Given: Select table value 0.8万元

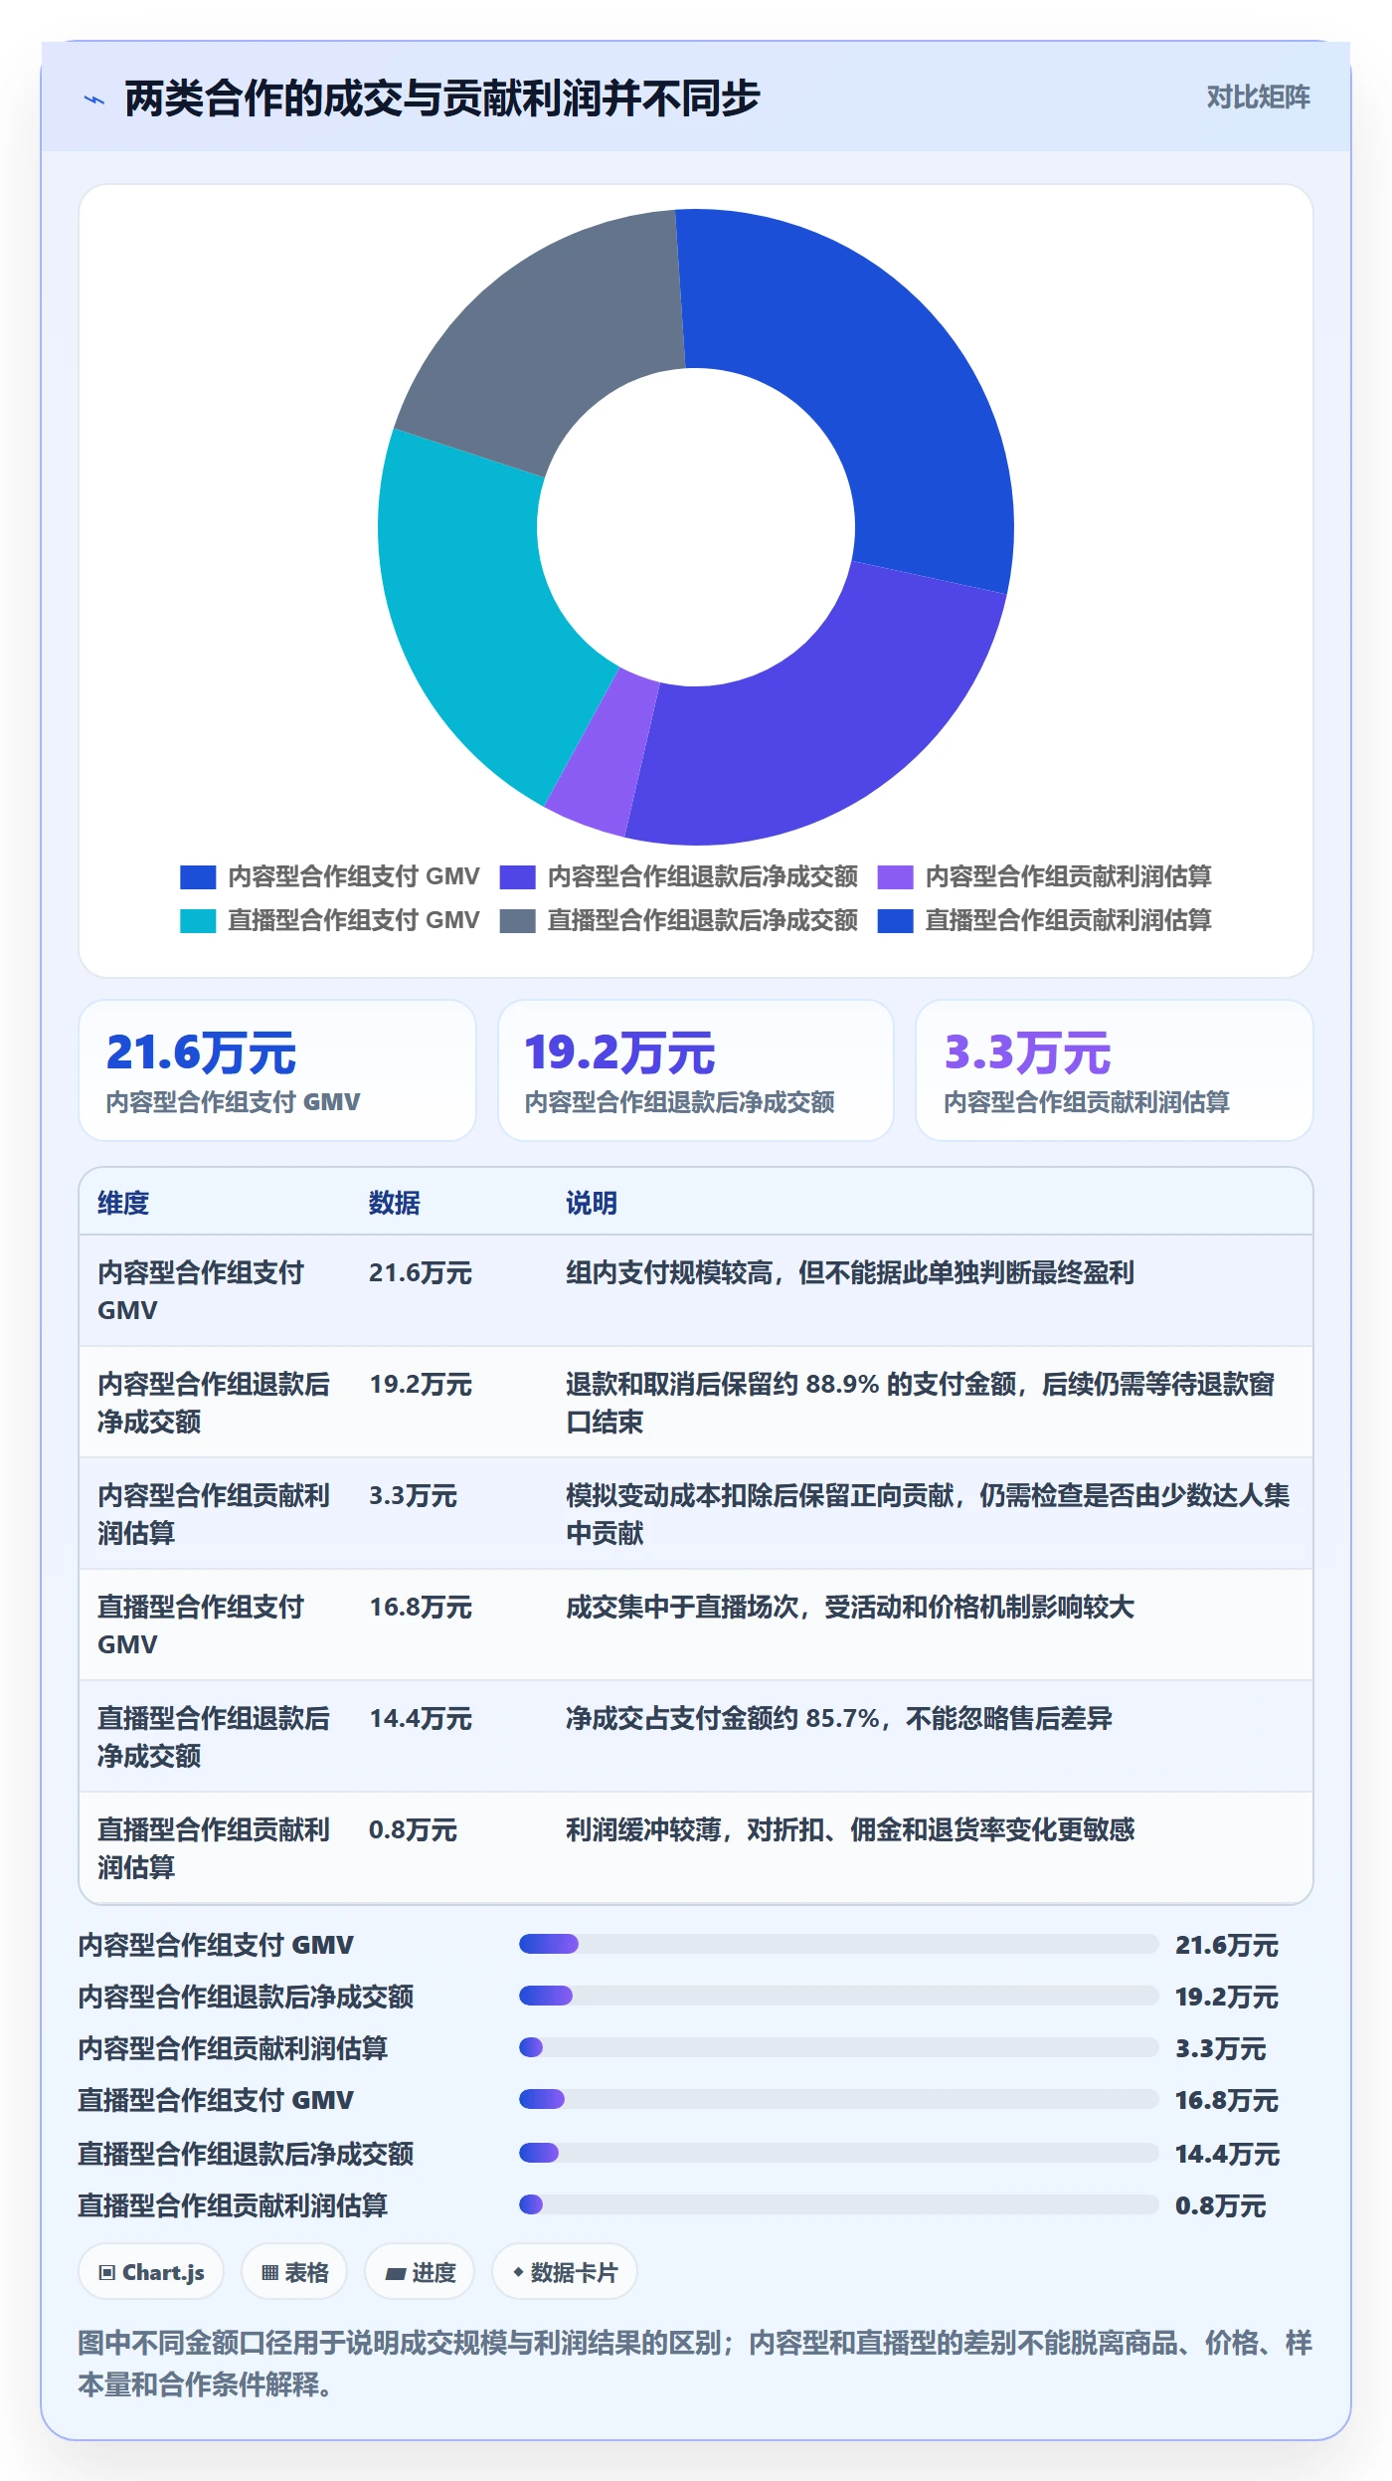Looking at the screenshot, I should pos(413,1829).
